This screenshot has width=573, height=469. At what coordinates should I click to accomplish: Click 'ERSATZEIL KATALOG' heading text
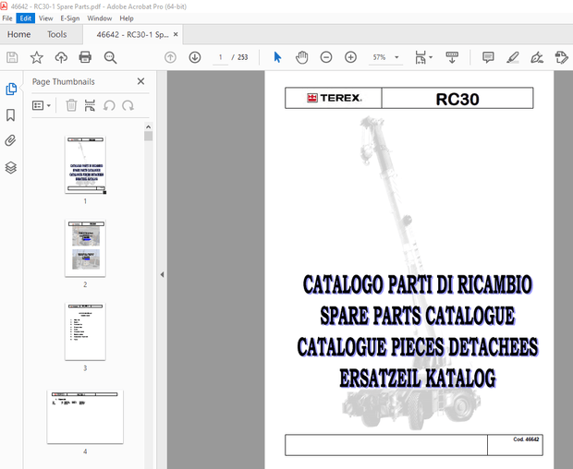click(418, 379)
